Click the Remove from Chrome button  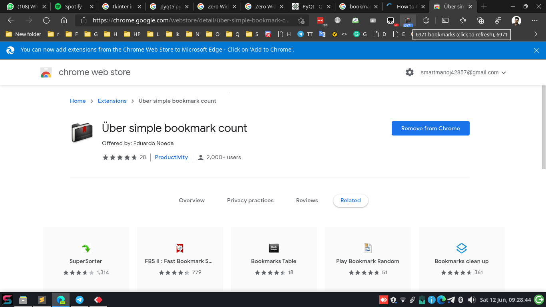point(430,128)
